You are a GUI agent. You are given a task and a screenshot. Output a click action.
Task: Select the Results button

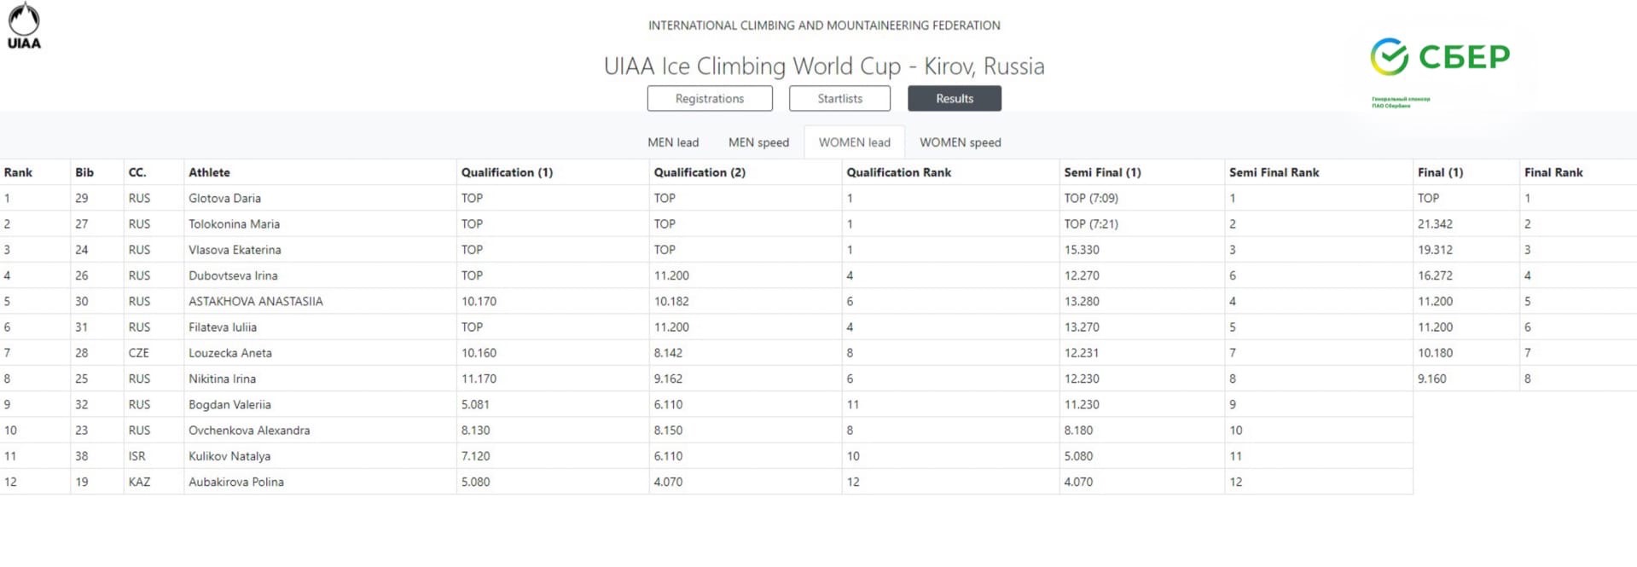point(954,99)
